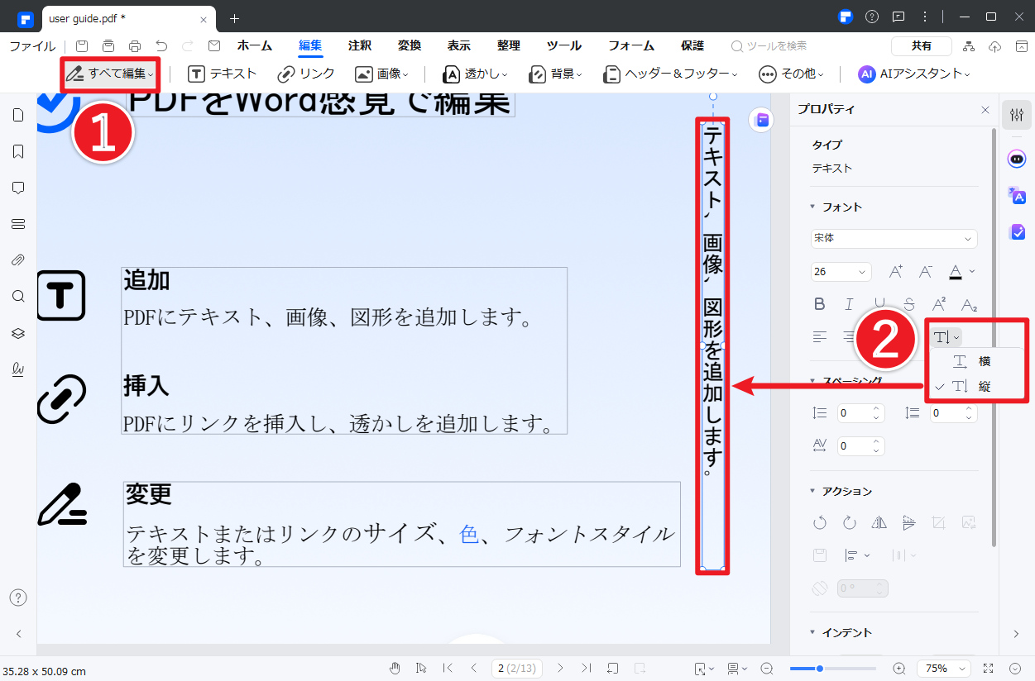Switch to the フォーム tab
The image size is (1035, 681).
[631, 46]
